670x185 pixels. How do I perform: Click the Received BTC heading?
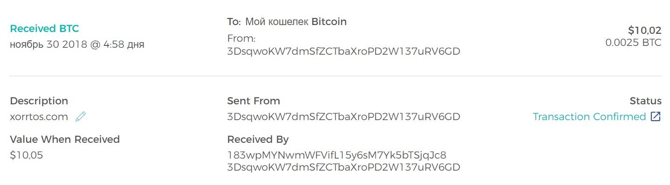click(x=45, y=29)
